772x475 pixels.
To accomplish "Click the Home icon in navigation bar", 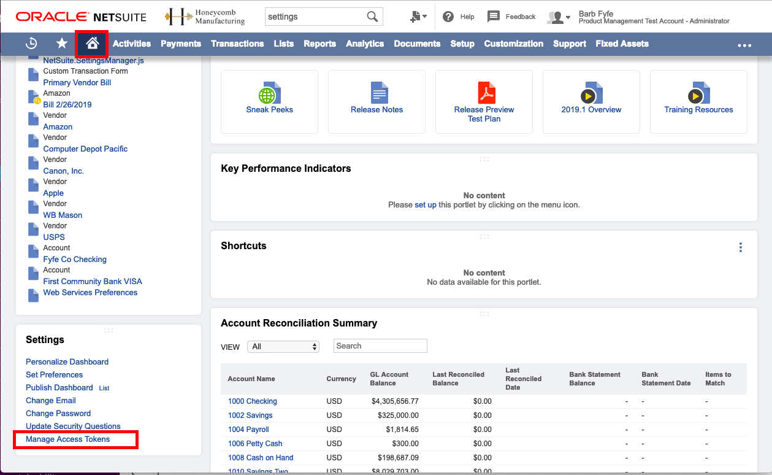I will click(93, 44).
